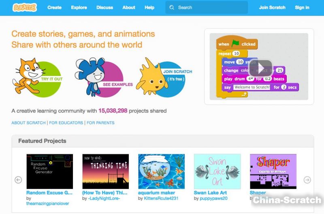Viewport: 324px width, 214px height.
Task: Go to the Discuss forums
Action: coord(105,7)
